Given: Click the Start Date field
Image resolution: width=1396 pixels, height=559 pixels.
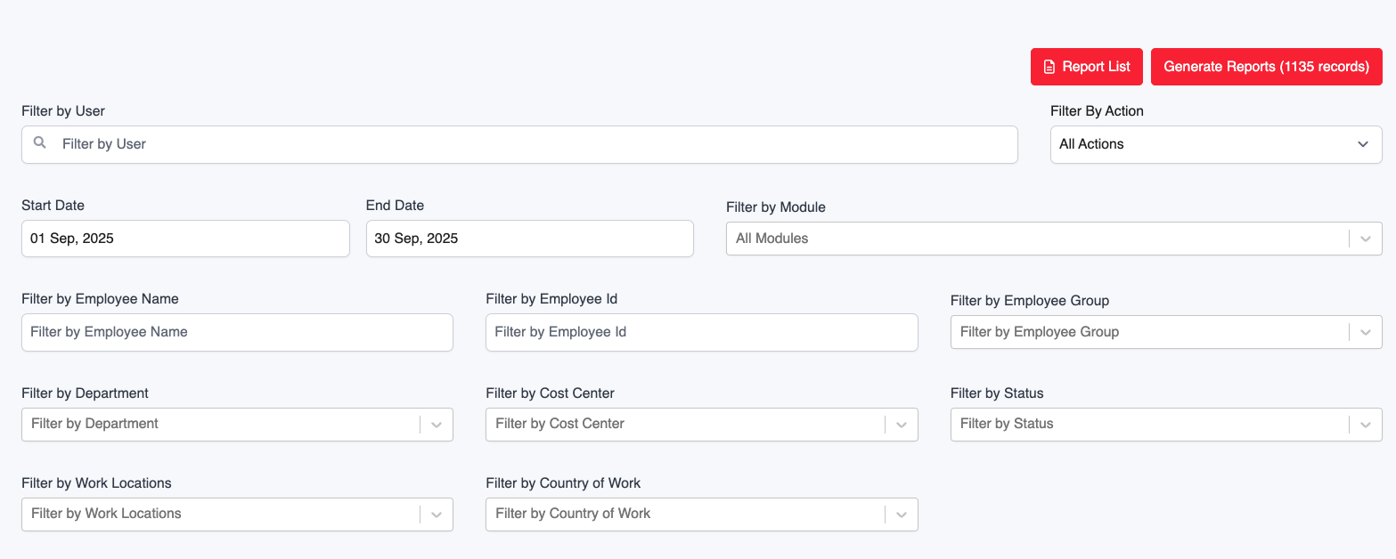Looking at the screenshot, I should (x=185, y=239).
